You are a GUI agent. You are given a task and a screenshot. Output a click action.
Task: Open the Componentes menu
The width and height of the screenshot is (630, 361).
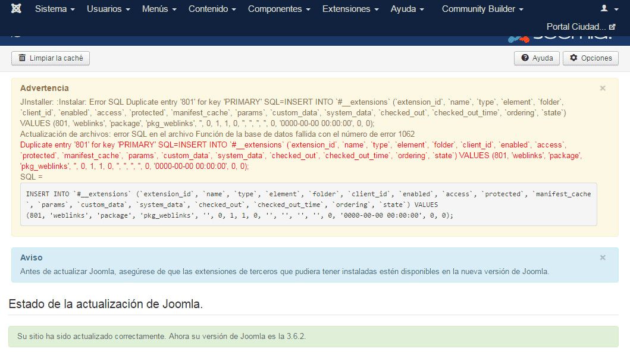[x=279, y=9]
